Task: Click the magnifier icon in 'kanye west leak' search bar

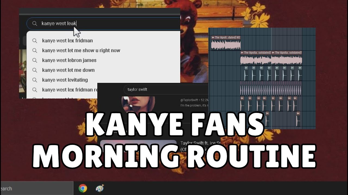Action: tap(35, 24)
